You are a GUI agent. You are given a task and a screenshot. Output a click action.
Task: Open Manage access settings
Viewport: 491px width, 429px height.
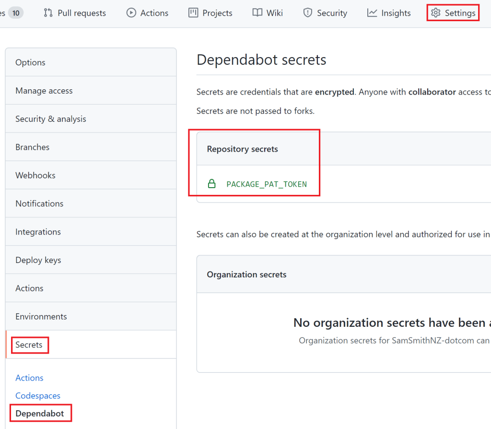pos(44,90)
